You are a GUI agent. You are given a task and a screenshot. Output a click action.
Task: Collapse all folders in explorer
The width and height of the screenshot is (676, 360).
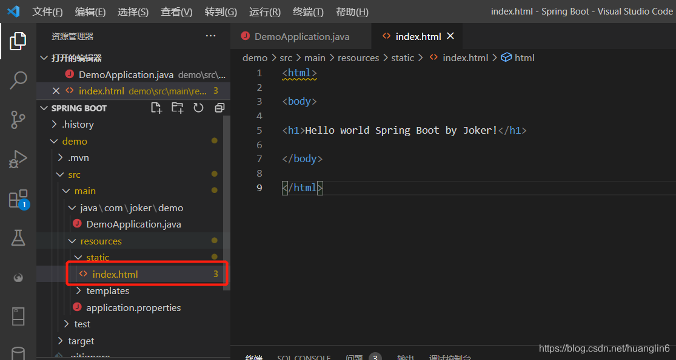coord(219,108)
